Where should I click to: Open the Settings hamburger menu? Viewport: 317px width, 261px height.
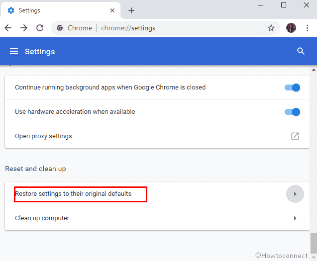(x=14, y=52)
